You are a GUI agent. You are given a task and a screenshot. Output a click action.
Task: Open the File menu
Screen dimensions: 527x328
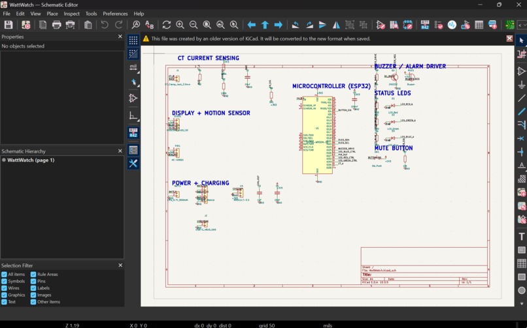(x=7, y=14)
